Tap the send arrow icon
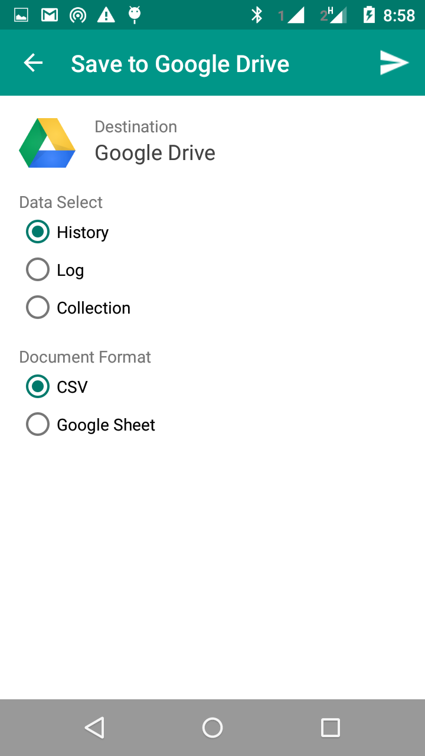 [x=394, y=63]
